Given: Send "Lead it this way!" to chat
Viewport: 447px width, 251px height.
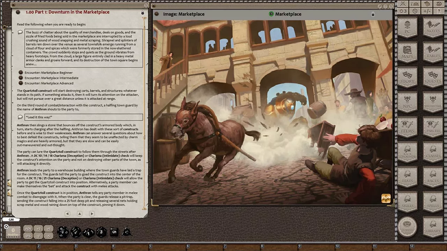Looking at the screenshot, I should tap(20, 117).
